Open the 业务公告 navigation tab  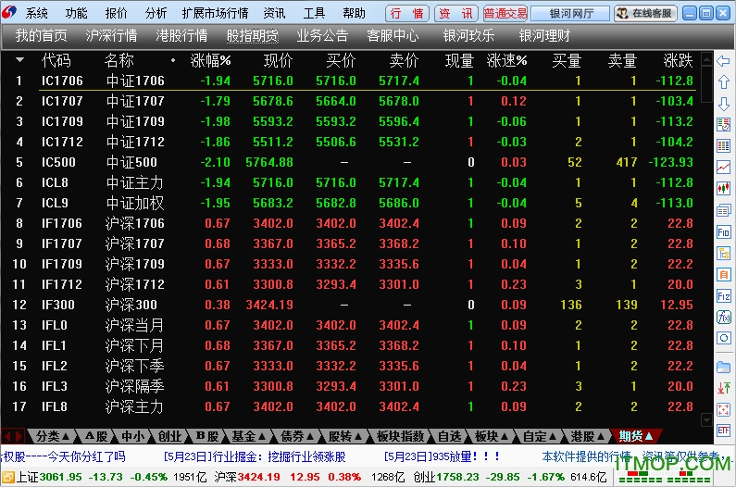pyautogui.click(x=322, y=36)
